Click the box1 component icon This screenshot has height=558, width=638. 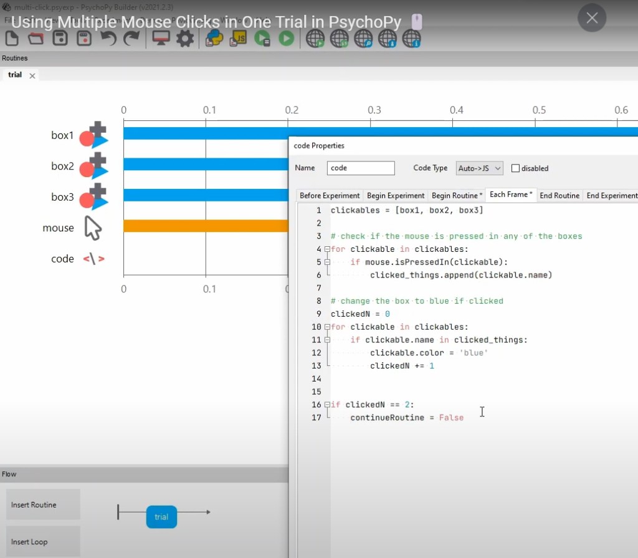click(94, 135)
